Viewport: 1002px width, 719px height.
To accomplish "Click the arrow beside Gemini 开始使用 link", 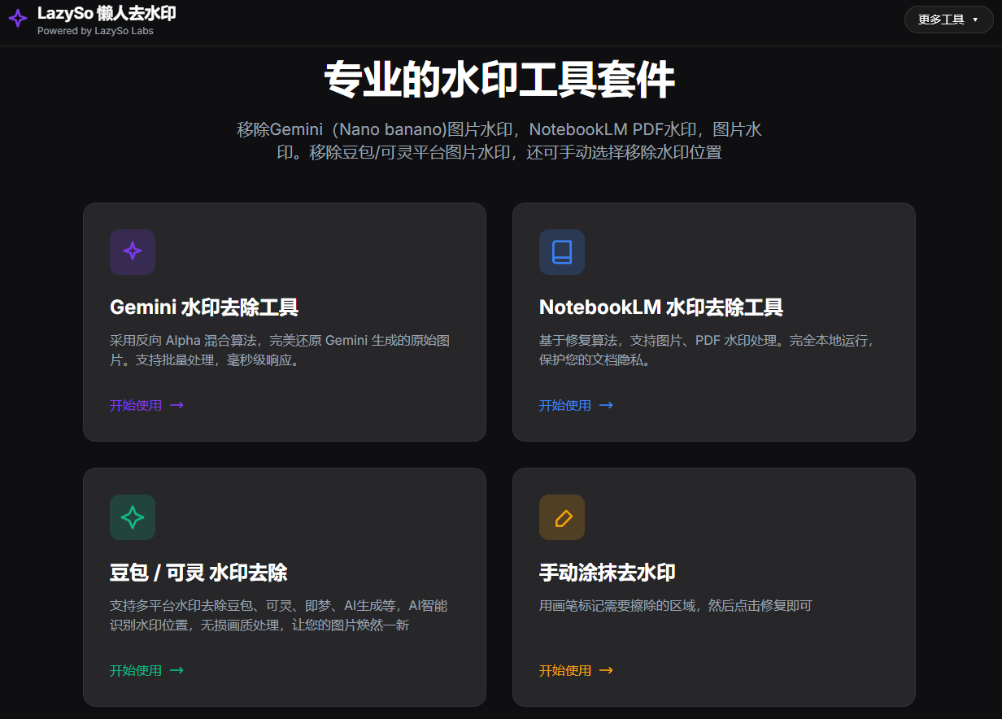I will pyautogui.click(x=178, y=405).
